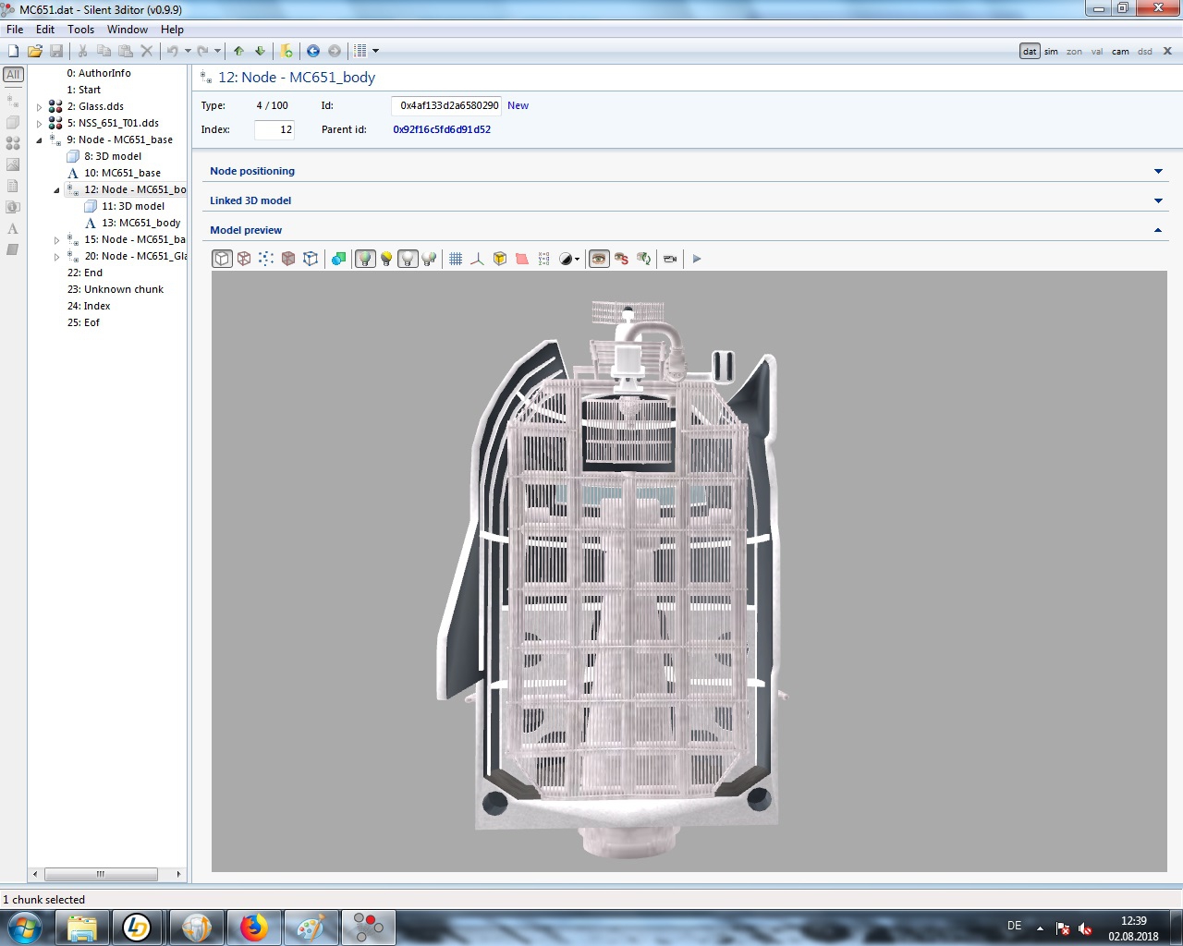Collapse the '9: Node - MC651_base' tree node
Image resolution: width=1183 pixels, height=946 pixels.
pyautogui.click(x=39, y=140)
